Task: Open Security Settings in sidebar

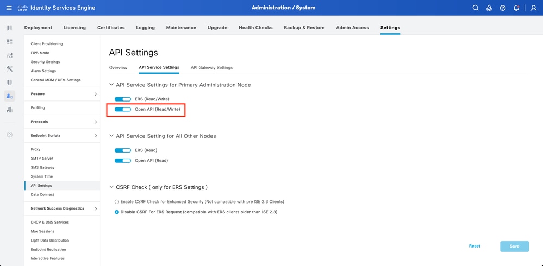Action: pos(45,62)
